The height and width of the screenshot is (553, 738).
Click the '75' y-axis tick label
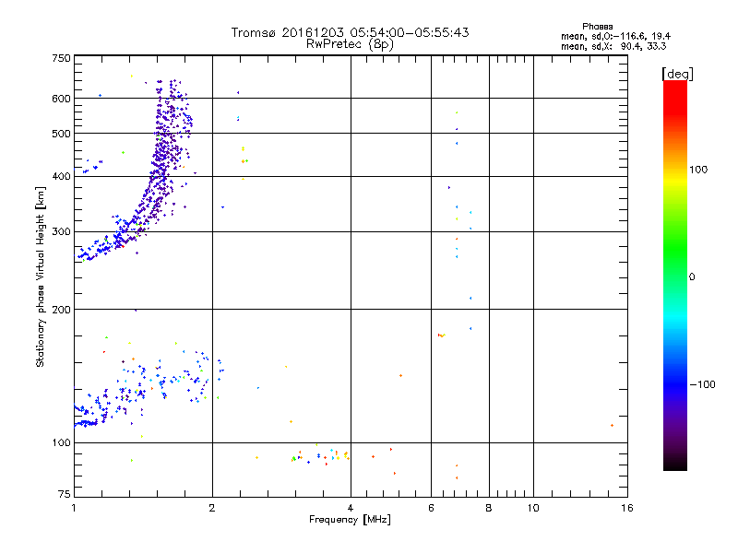(65, 494)
